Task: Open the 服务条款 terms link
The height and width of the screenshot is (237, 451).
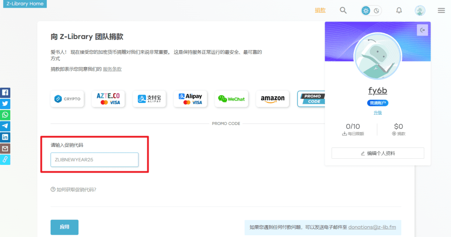Action: [112, 69]
